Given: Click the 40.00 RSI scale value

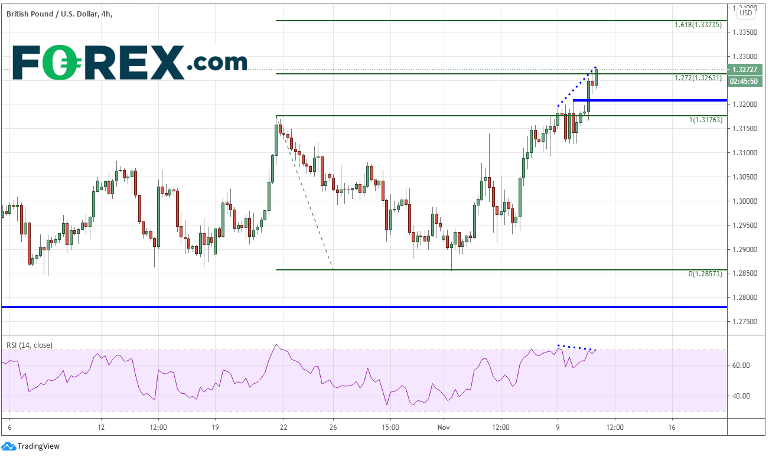Looking at the screenshot, I should 741,396.
